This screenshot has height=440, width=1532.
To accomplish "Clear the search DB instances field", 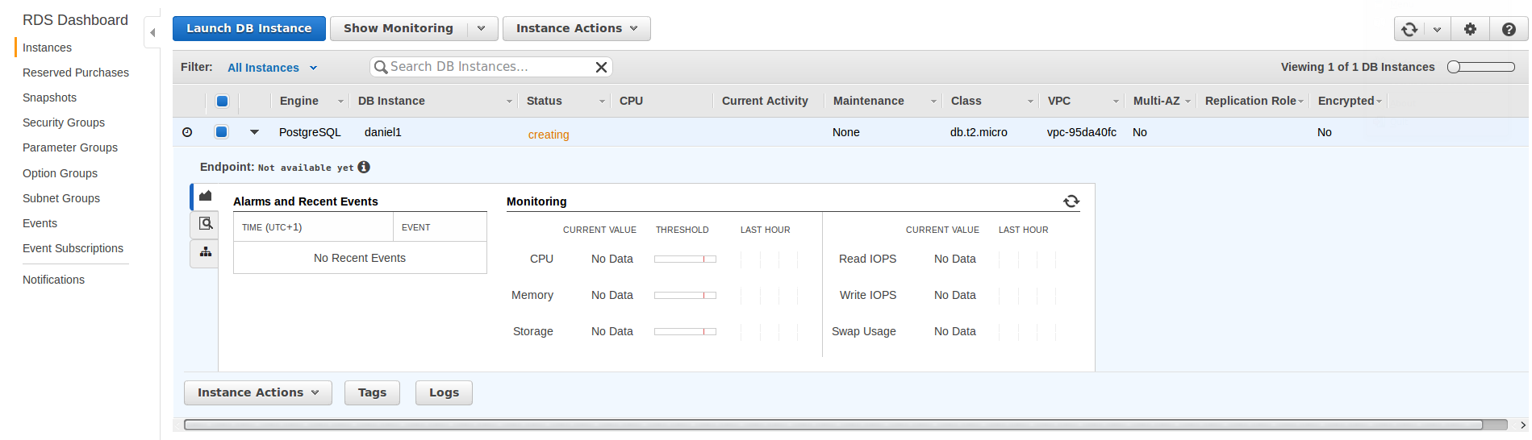I will pyautogui.click(x=601, y=67).
